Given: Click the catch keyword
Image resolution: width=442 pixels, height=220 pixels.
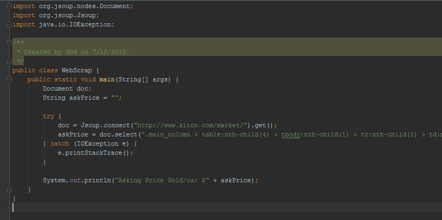Looking at the screenshot, I should point(60,143).
